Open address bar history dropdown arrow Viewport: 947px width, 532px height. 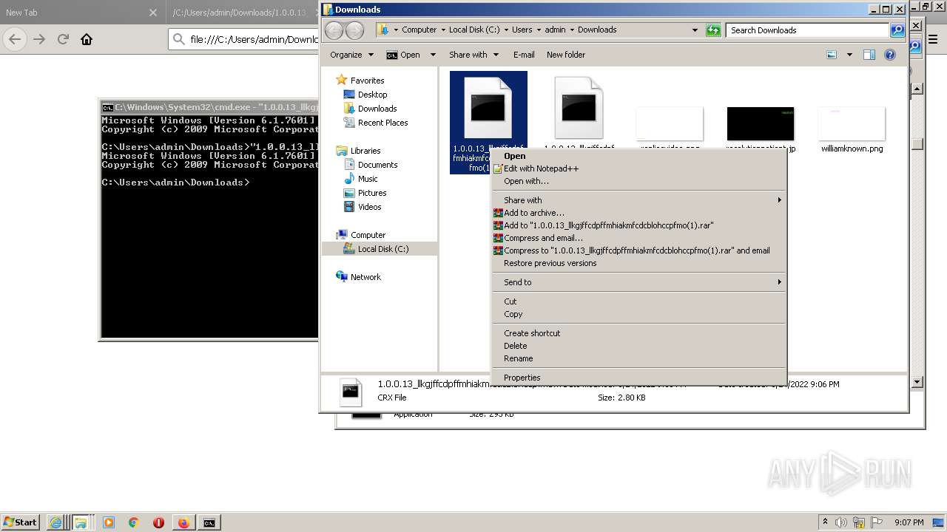pos(695,30)
